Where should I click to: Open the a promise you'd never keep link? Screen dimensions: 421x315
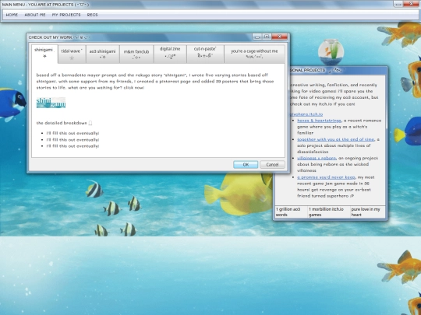(x=326, y=177)
